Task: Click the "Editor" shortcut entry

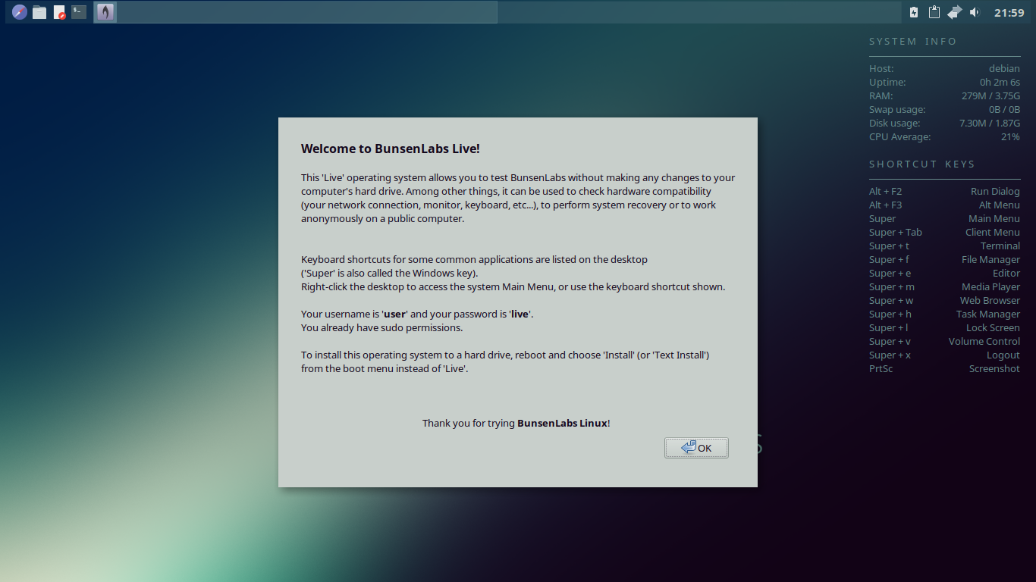Action: click(1006, 274)
